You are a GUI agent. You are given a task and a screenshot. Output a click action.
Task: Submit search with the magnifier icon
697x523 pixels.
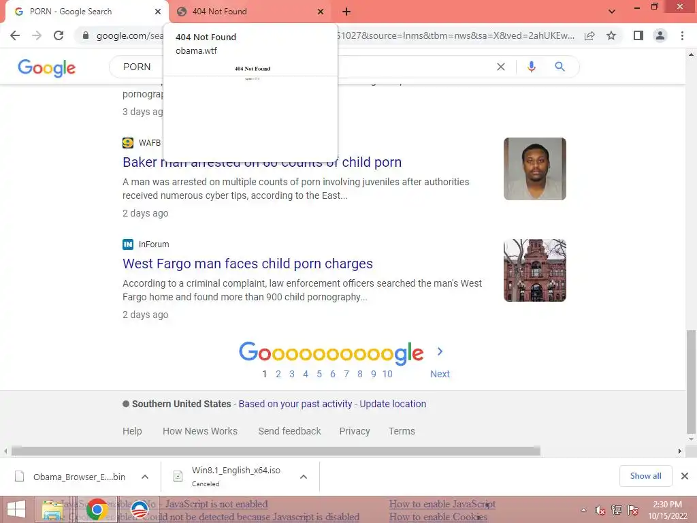coord(560,67)
